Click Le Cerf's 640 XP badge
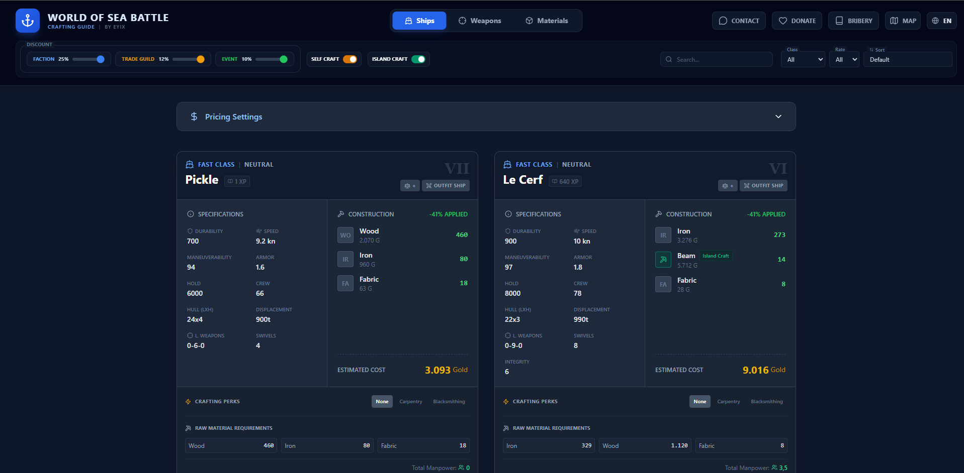The height and width of the screenshot is (473, 964). pos(565,181)
